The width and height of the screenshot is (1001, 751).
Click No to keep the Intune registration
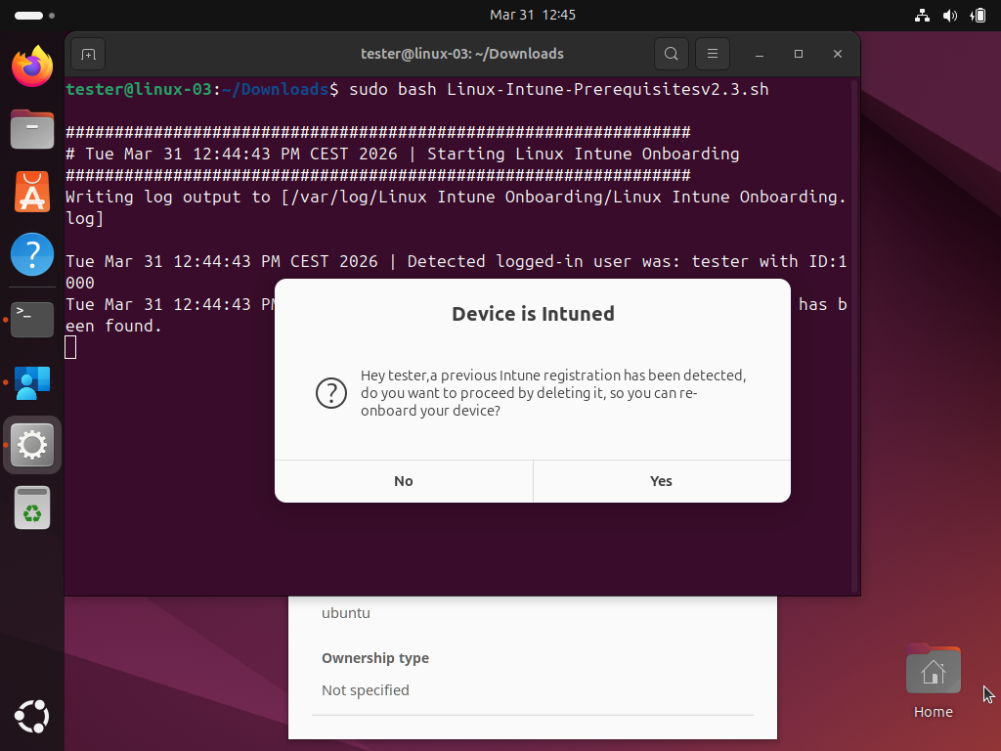click(x=403, y=480)
